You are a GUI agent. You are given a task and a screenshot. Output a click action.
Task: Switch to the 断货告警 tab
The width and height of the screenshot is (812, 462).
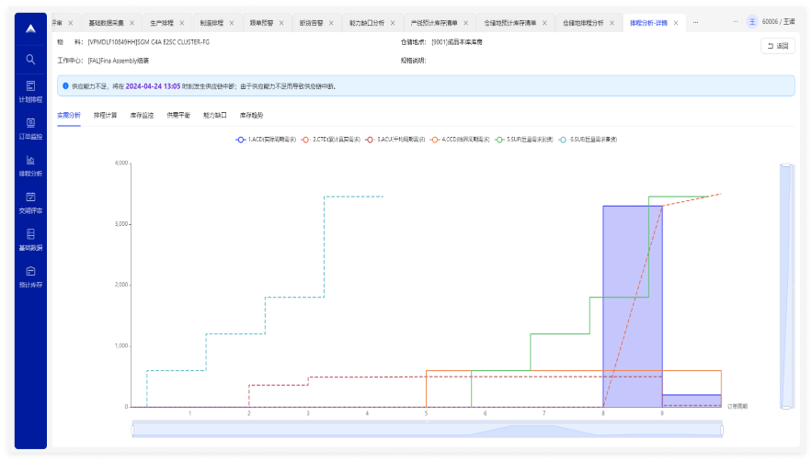[x=311, y=23]
